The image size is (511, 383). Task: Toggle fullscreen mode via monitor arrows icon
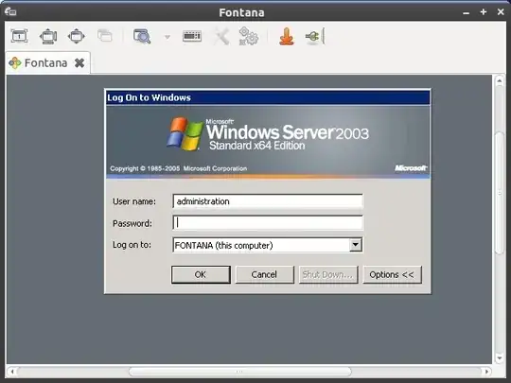(x=48, y=36)
